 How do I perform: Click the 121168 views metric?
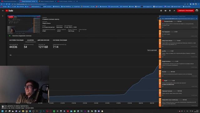click(43, 47)
